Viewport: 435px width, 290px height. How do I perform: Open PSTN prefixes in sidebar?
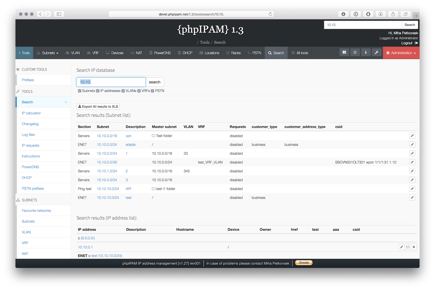pos(43,189)
